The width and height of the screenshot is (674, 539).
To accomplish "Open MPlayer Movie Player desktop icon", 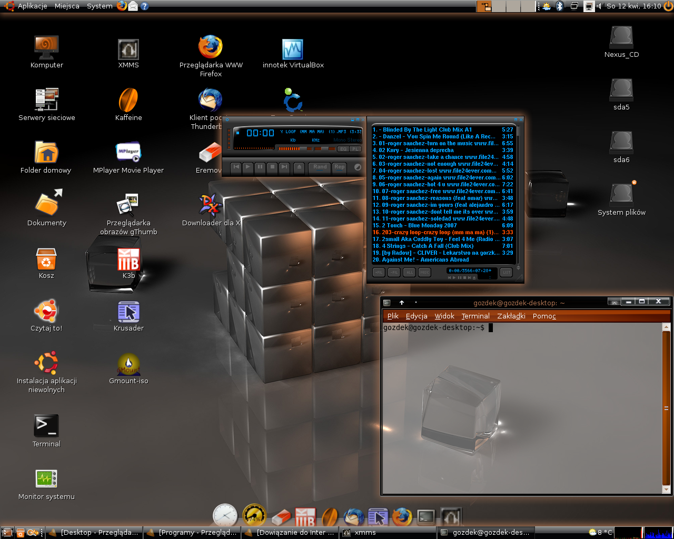I will point(128,153).
